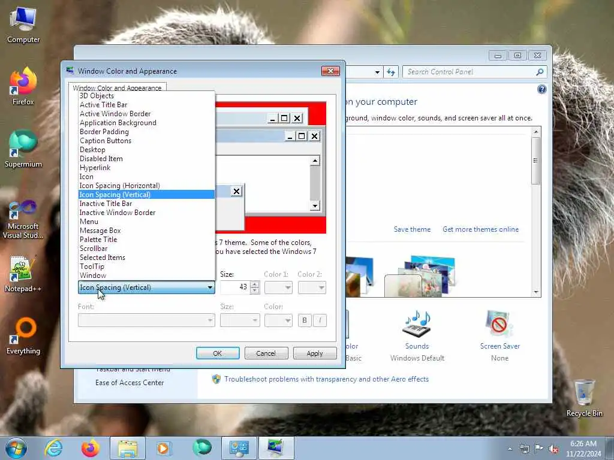
Task: Select Active Title Bar in the list
Action: (x=146, y=105)
